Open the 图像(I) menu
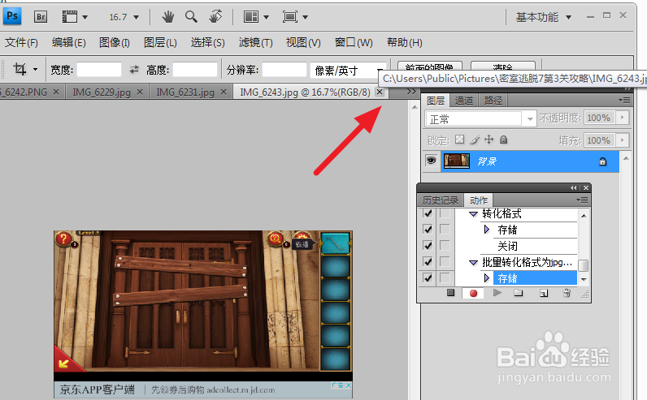Screen dimensions: 647x400 (115, 42)
